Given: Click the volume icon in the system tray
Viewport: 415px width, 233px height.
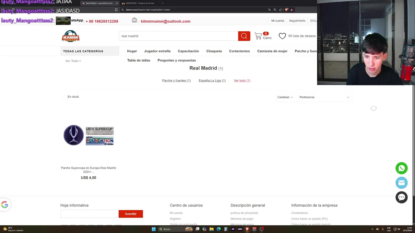Looking at the screenshot, I should click(x=398, y=229).
